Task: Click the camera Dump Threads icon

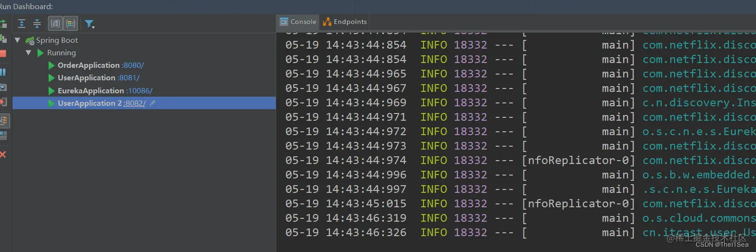Action: tap(3, 87)
